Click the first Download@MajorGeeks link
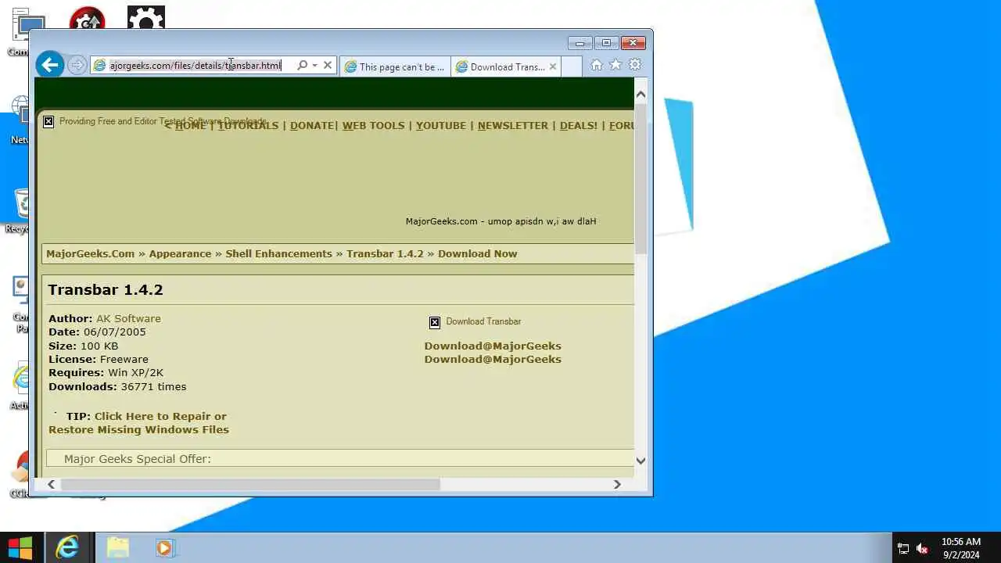Image resolution: width=1001 pixels, height=563 pixels. coord(493,346)
